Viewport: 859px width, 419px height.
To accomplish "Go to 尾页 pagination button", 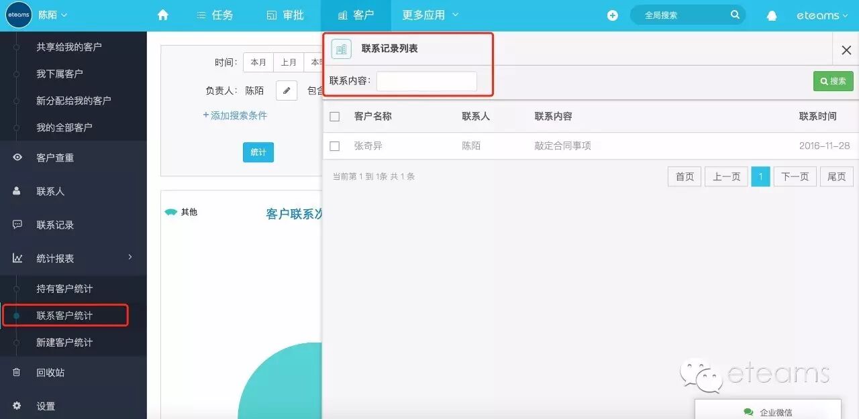I will click(836, 177).
